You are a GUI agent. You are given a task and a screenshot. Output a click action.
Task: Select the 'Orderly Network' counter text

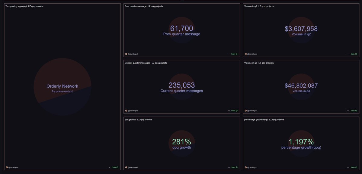(x=62, y=86)
